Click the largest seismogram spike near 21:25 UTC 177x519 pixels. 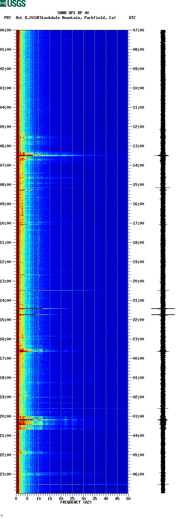tap(163, 309)
